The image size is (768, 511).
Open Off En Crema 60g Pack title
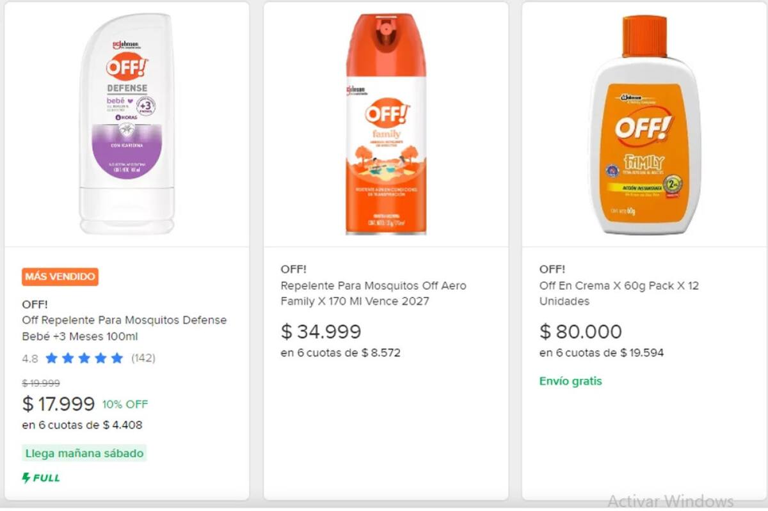point(619,293)
